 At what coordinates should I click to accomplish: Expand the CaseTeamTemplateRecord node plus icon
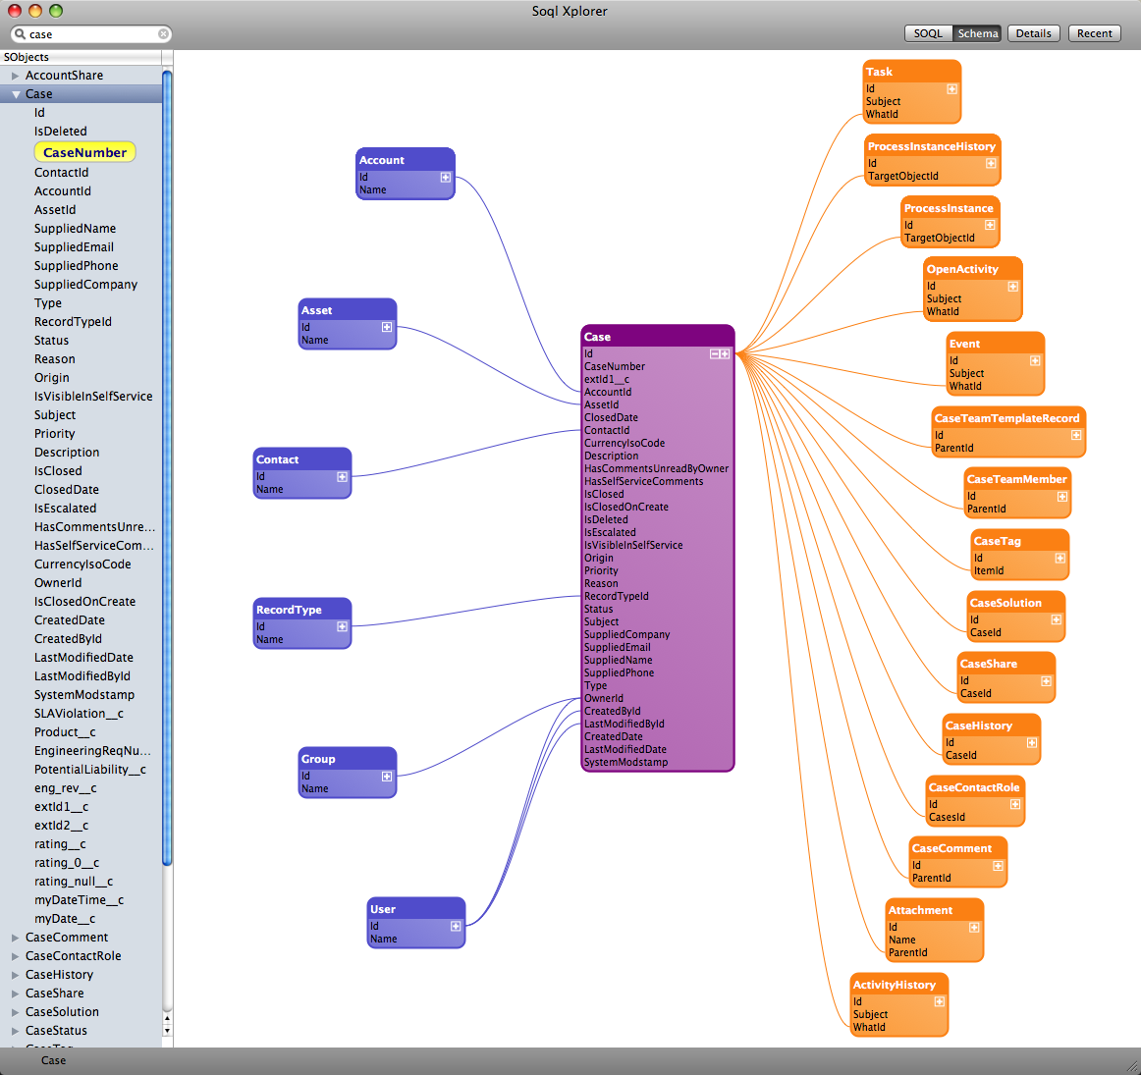click(1076, 436)
